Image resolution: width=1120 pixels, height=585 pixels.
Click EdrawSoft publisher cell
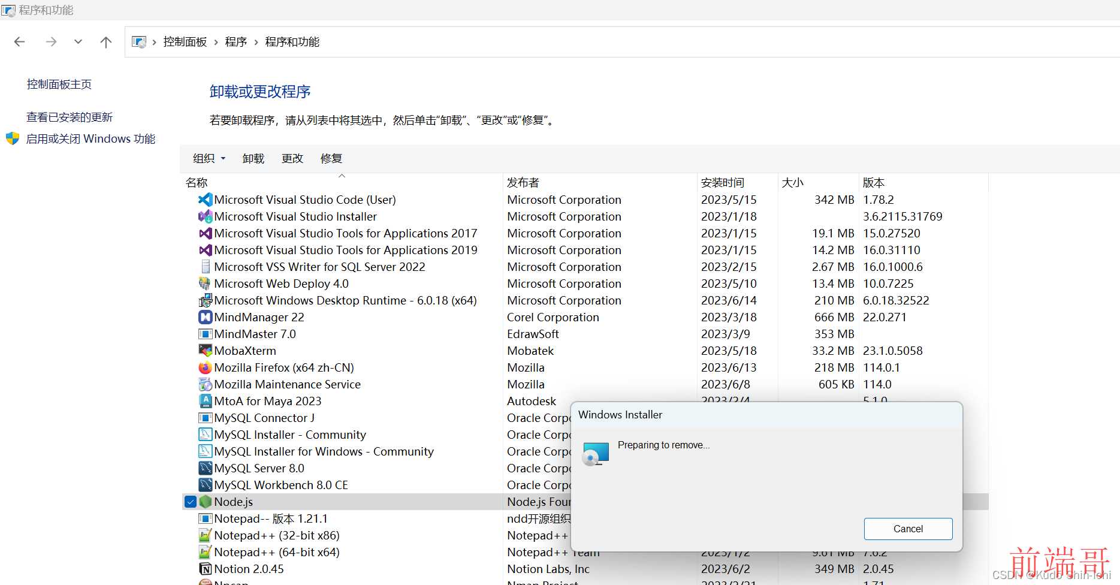point(533,334)
